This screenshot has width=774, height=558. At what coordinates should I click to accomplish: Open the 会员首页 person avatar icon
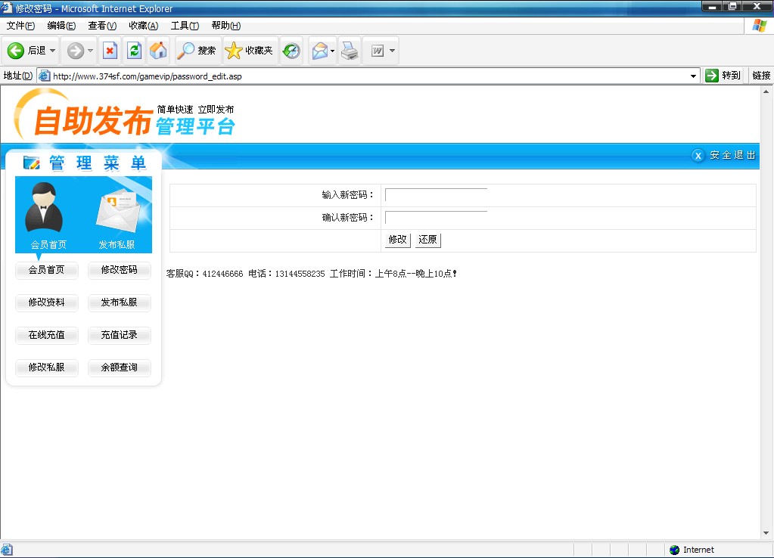click(x=45, y=208)
